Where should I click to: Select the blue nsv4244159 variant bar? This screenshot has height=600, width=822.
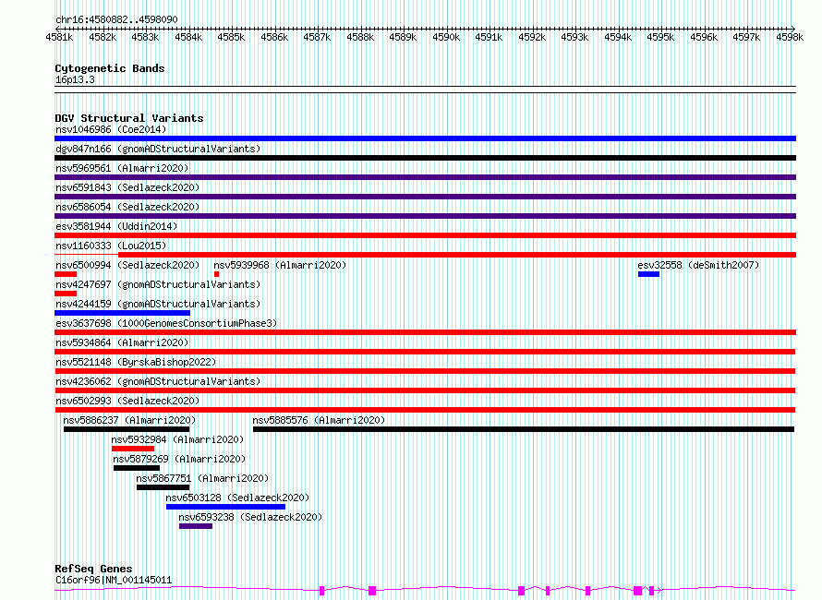[122, 313]
